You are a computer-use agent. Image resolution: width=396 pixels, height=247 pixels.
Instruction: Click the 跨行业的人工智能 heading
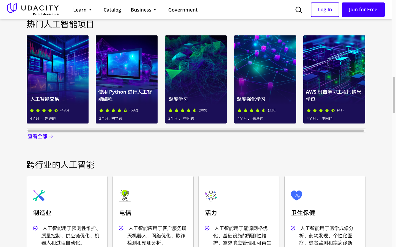(60, 165)
